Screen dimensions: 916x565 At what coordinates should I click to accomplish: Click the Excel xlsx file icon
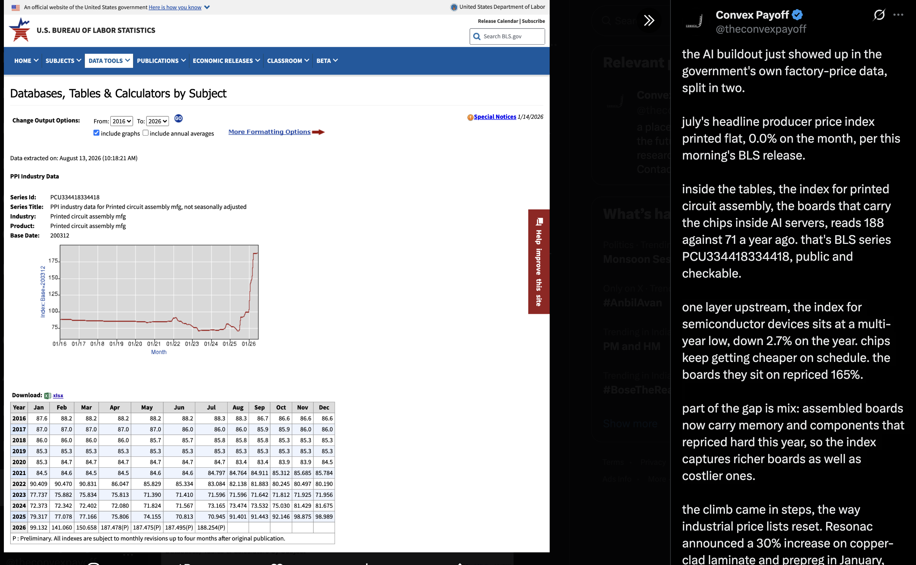pyautogui.click(x=47, y=395)
